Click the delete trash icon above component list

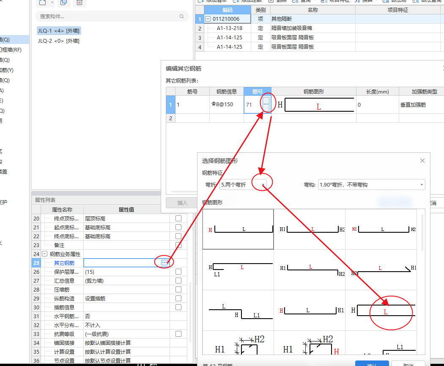[79, 3]
